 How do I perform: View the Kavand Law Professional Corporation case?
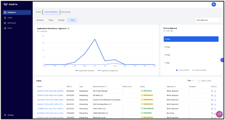click(x=212, y=100)
